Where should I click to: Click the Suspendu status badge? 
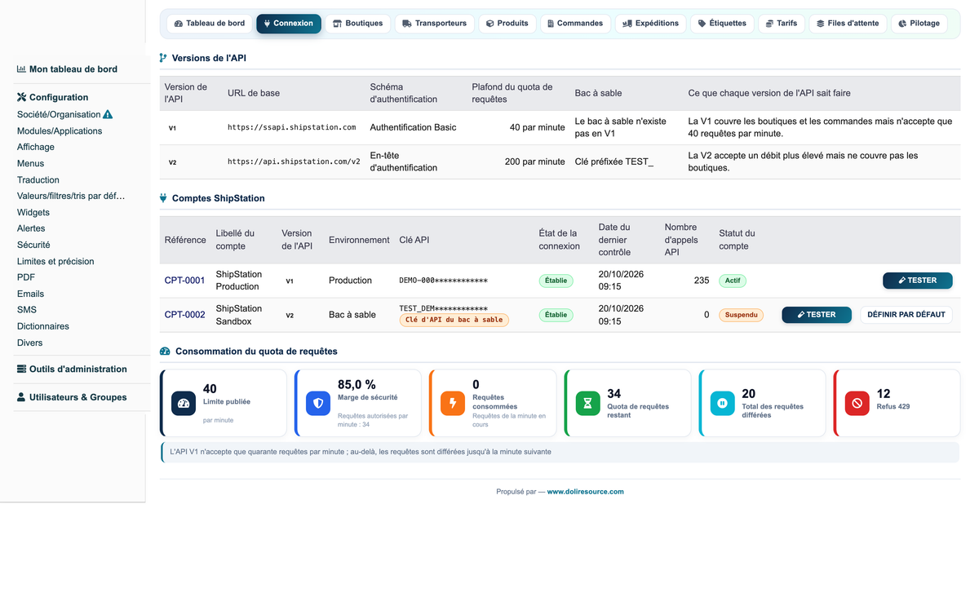742,315
